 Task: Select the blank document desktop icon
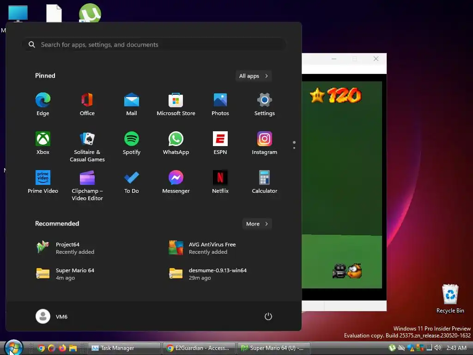click(54, 13)
